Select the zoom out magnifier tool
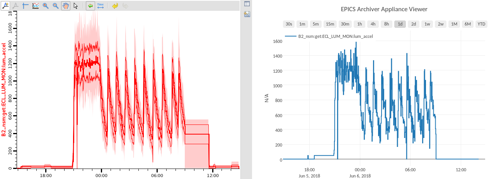This screenshot has width=489, height=179. pos(56,6)
